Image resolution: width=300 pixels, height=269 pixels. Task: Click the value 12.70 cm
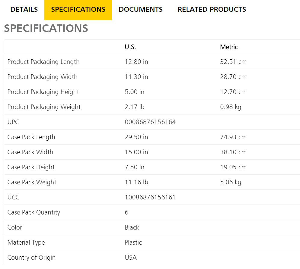233,92
